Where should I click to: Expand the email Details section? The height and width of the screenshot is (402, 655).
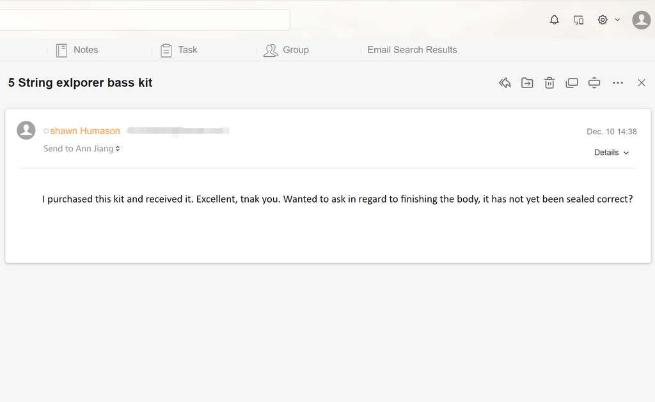tap(612, 153)
